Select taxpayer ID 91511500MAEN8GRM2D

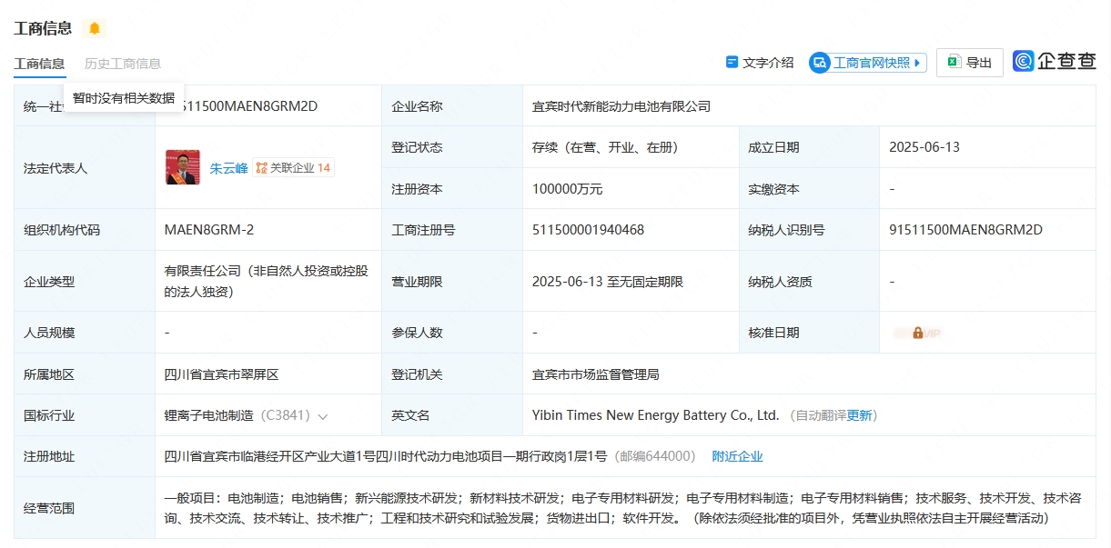pyautogui.click(x=965, y=230)
